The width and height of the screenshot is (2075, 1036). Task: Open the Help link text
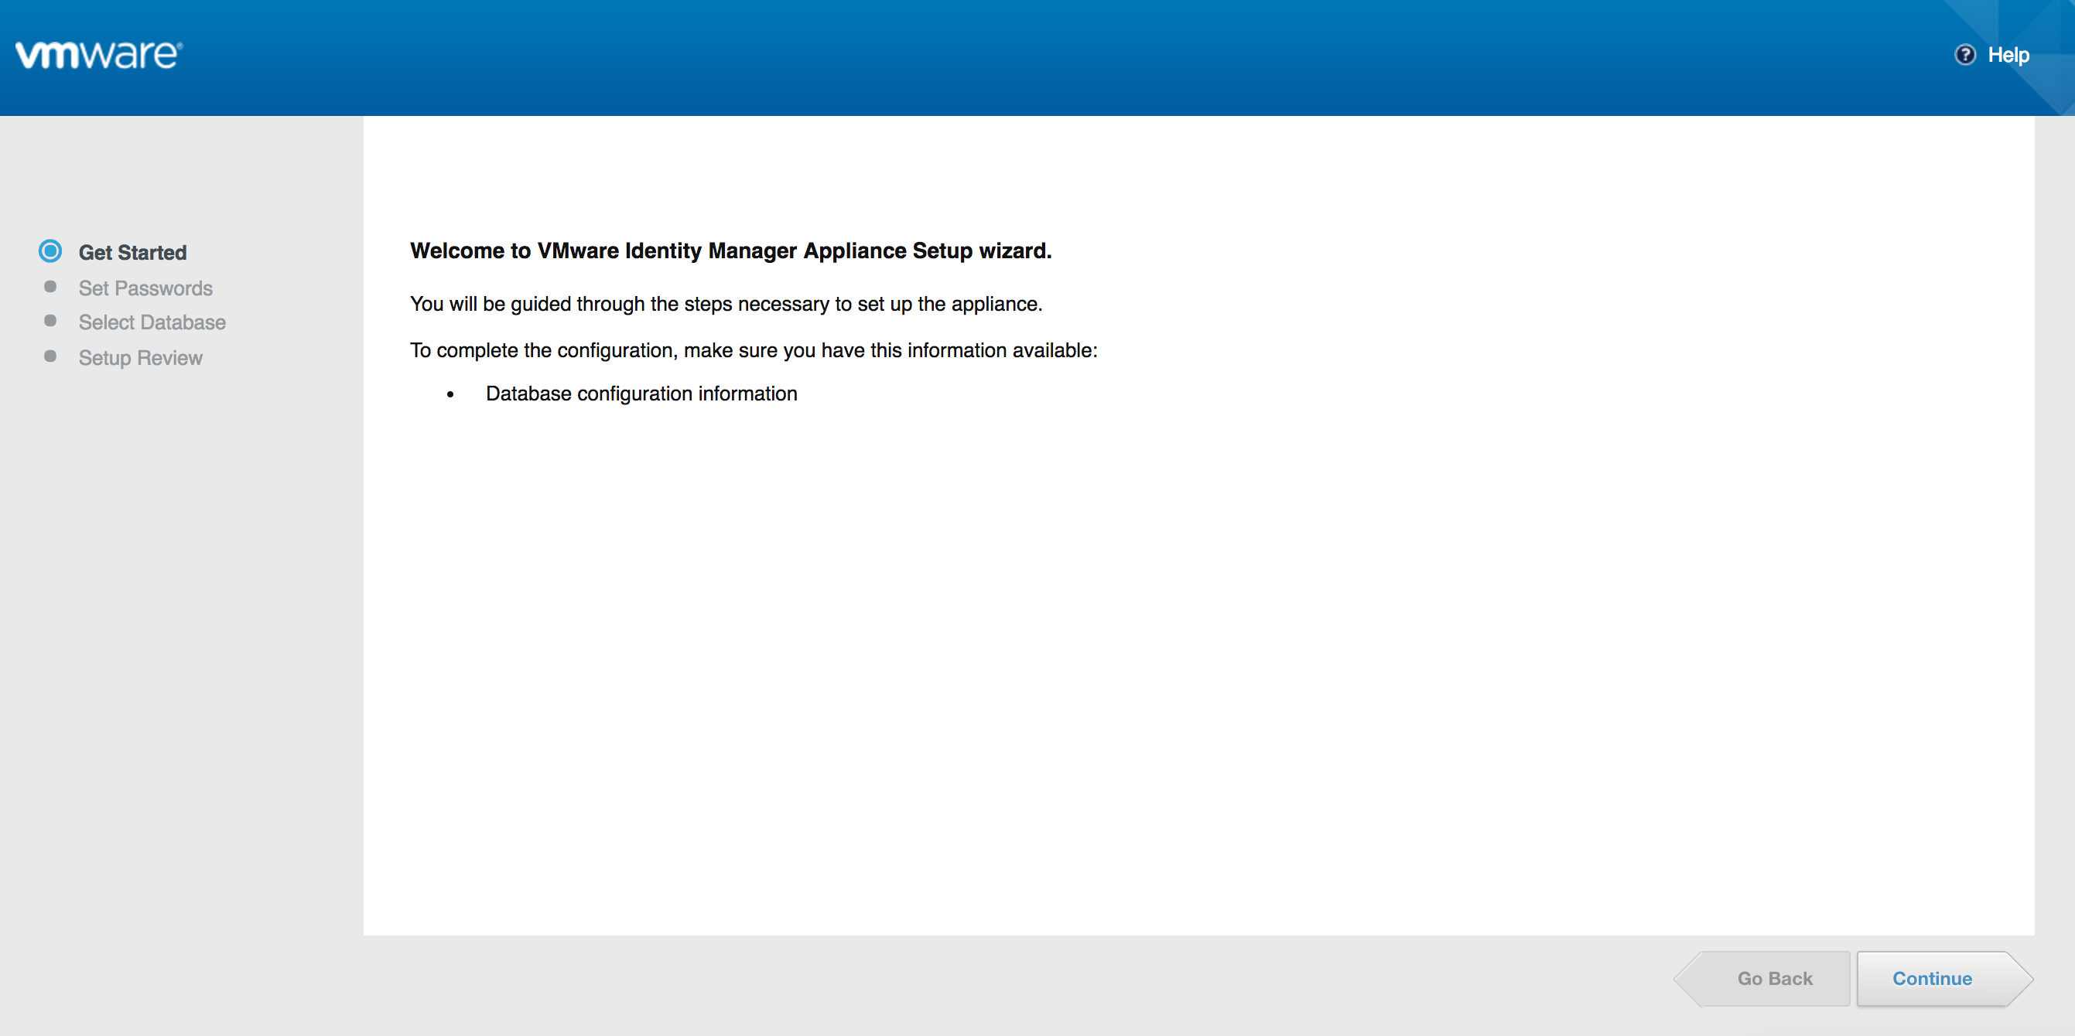coord(2008,55)
